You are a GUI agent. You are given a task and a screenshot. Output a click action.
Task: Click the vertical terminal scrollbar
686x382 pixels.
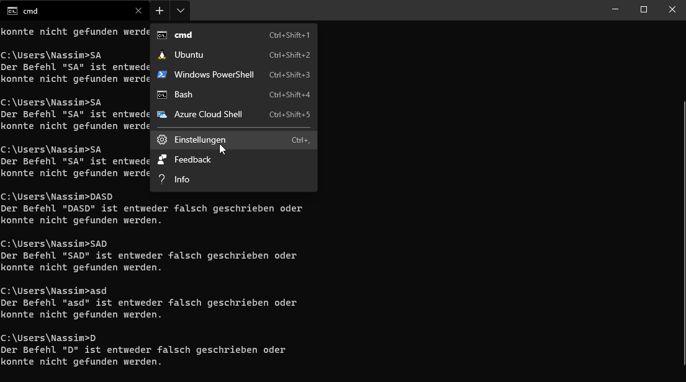pyautogui.click(x=684, y=233)
